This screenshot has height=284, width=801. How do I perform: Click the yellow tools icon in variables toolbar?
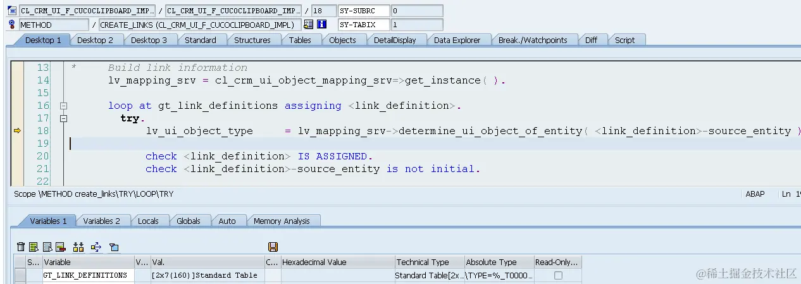[x=78, y=247]
